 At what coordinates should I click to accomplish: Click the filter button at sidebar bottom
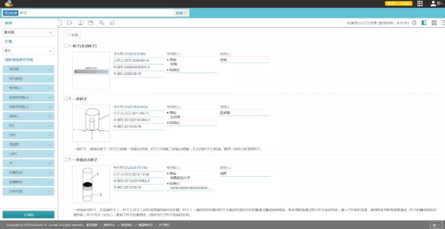[28, 214]
